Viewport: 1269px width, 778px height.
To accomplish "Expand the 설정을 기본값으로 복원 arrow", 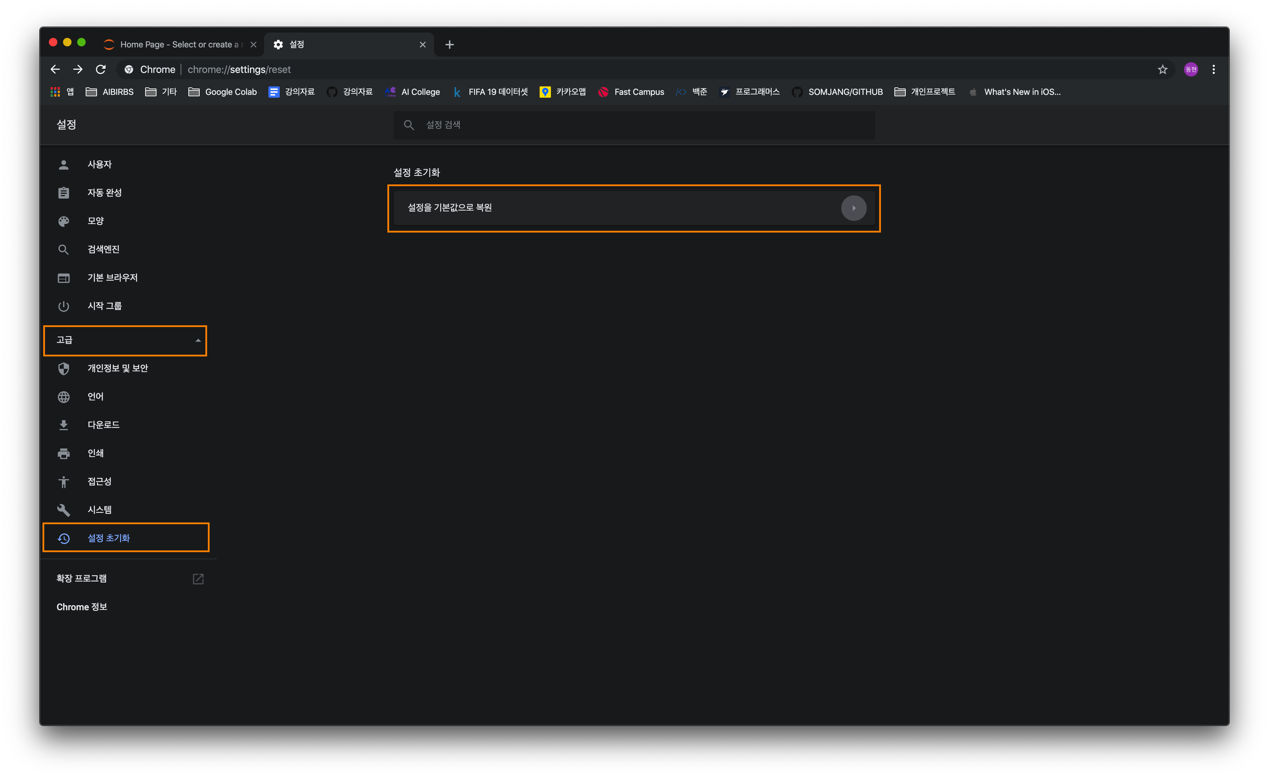I will pos(853,208).
